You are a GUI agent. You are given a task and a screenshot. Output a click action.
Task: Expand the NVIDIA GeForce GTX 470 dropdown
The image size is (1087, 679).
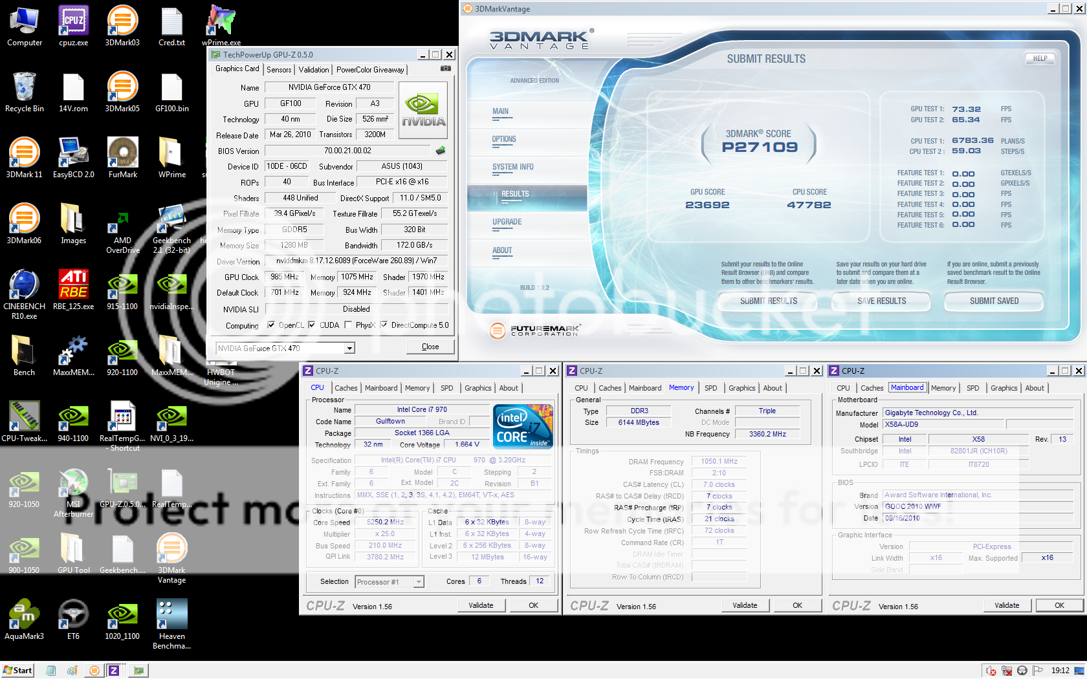pyautogui.click(x=349, y=349)
